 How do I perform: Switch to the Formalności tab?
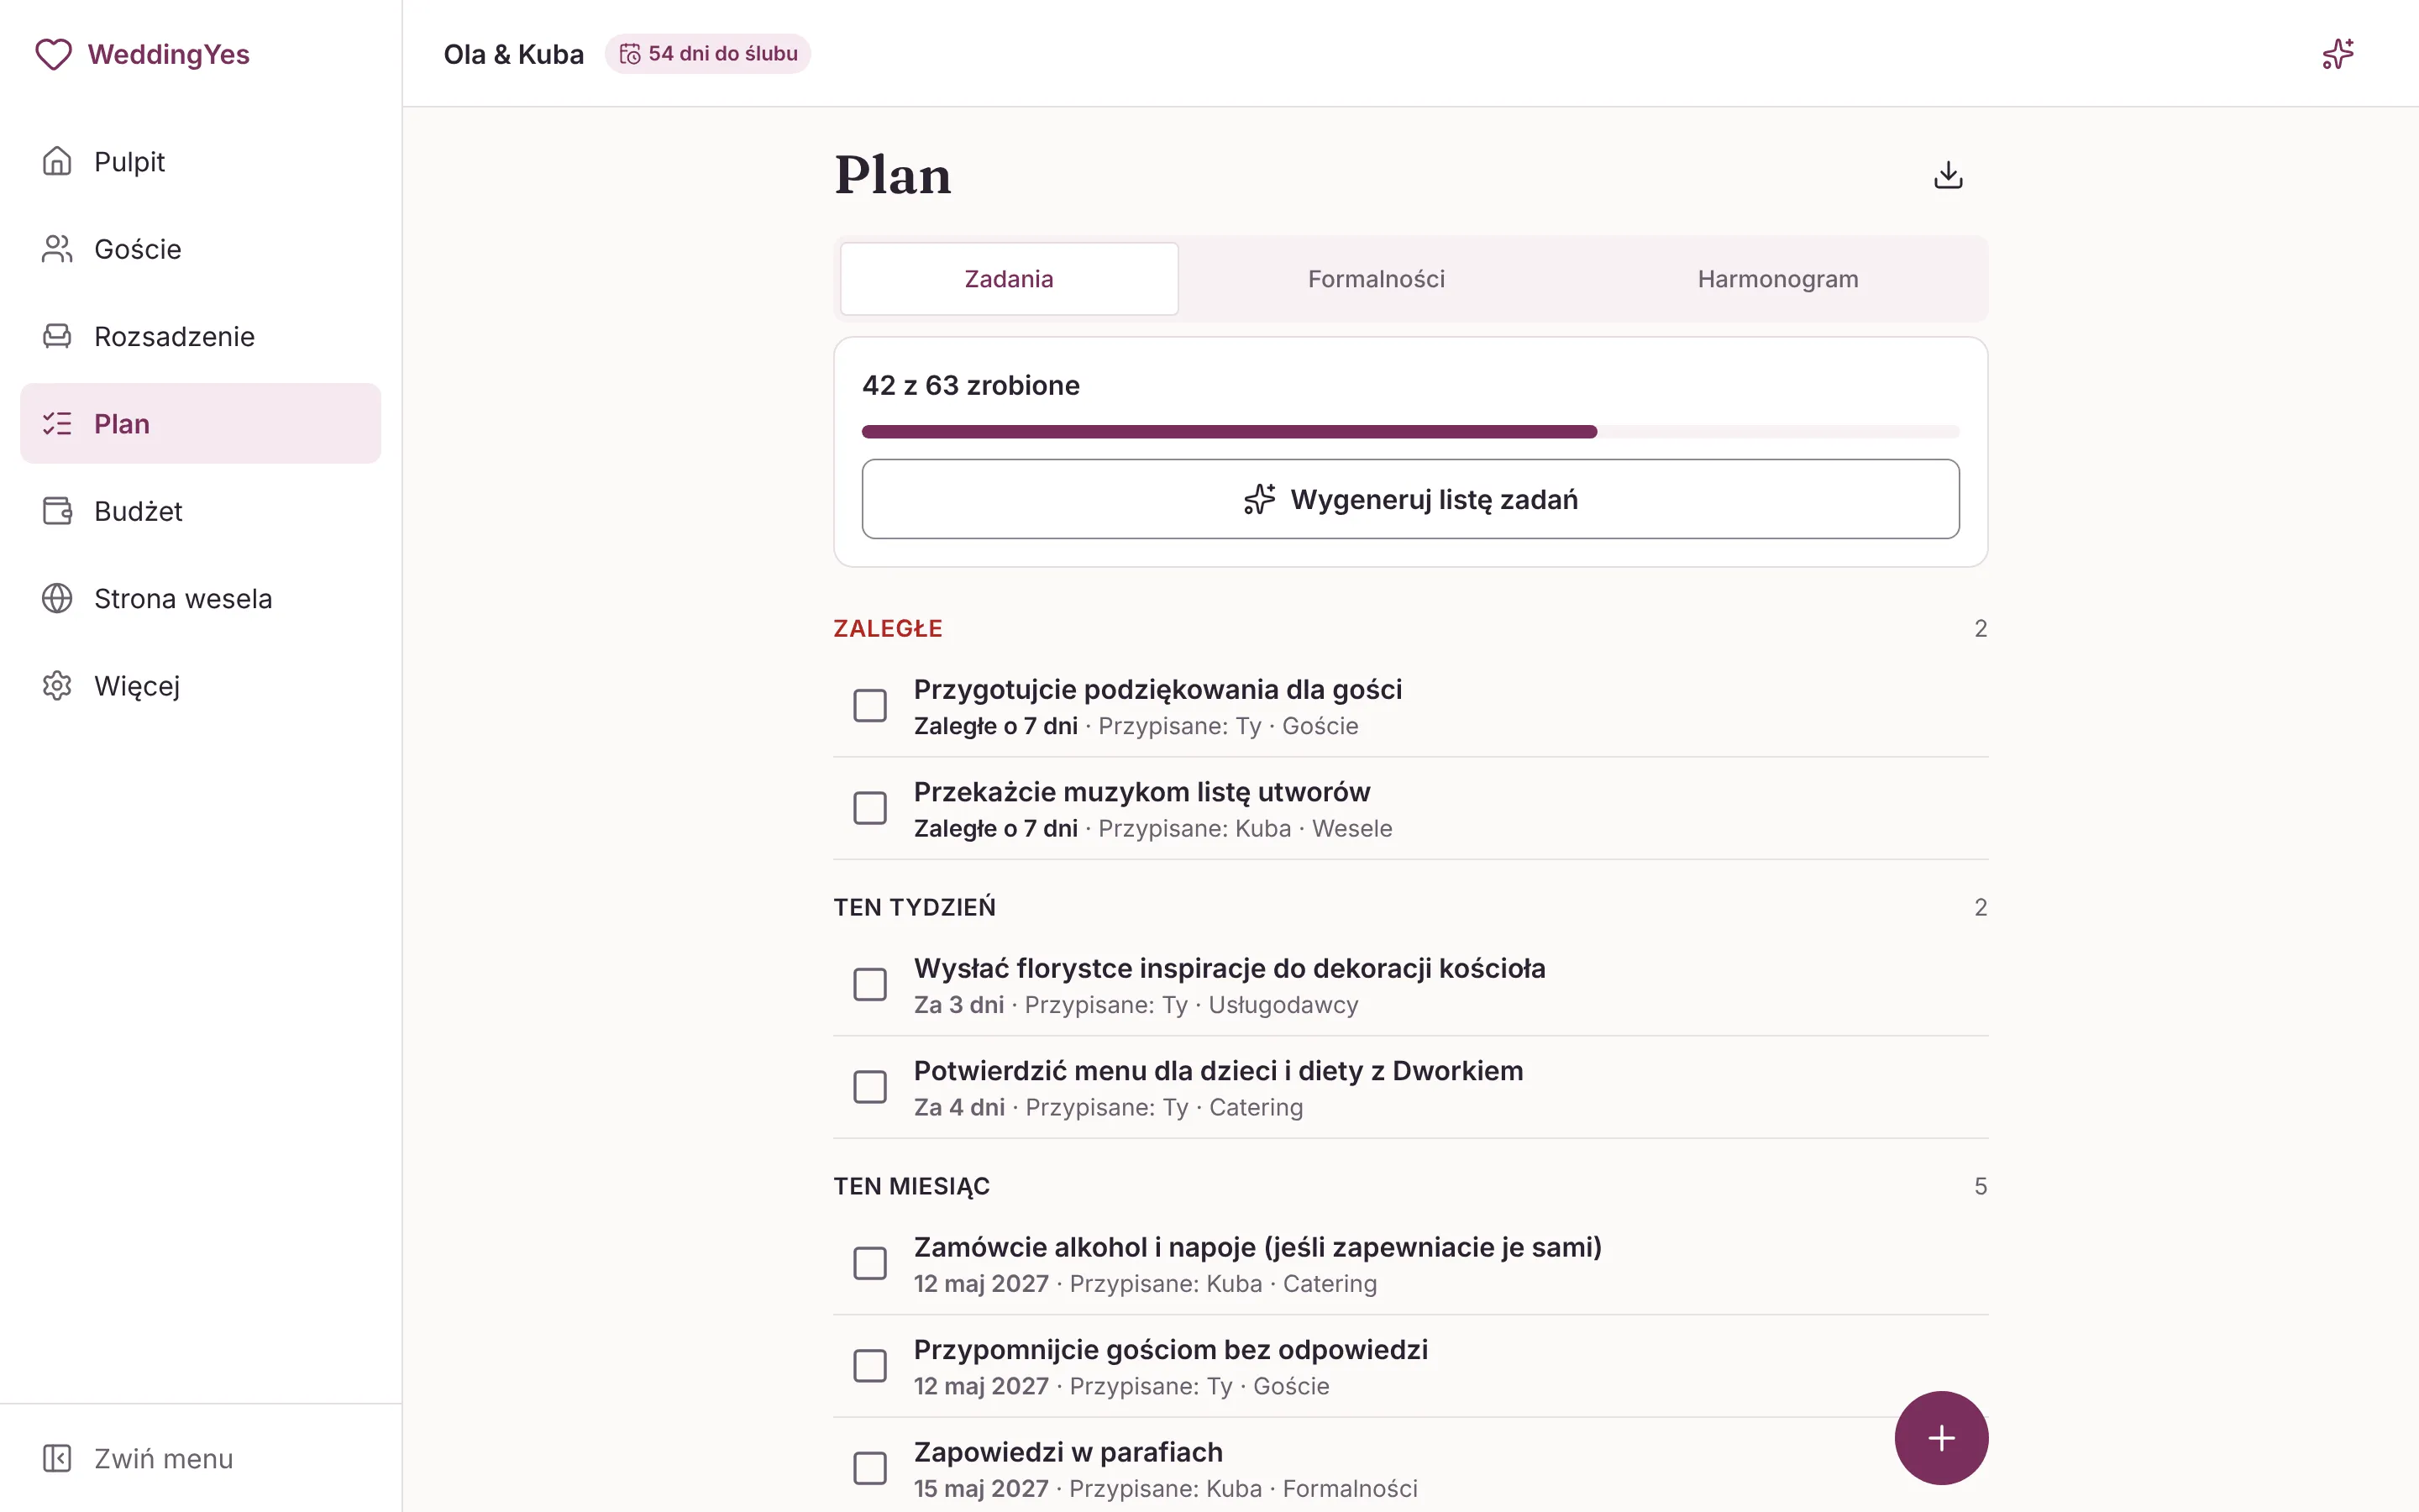point(1377,279)
